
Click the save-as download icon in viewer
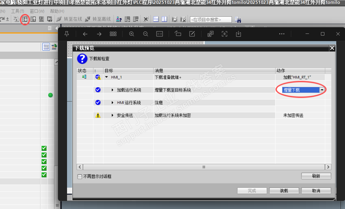[238, 34]
